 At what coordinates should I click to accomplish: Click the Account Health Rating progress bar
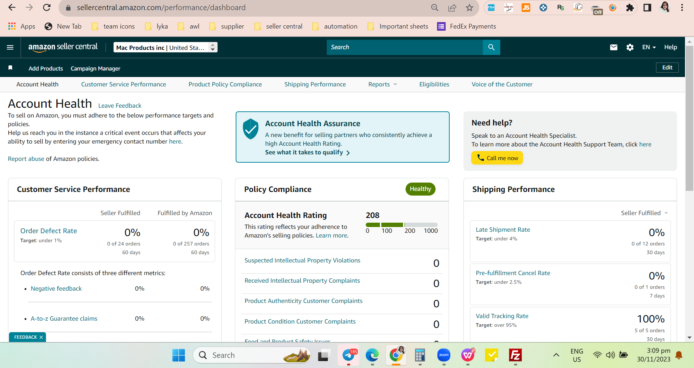[402, 225]
